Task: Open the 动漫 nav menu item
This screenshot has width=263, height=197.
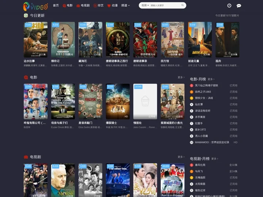Action: click(113, 5)
